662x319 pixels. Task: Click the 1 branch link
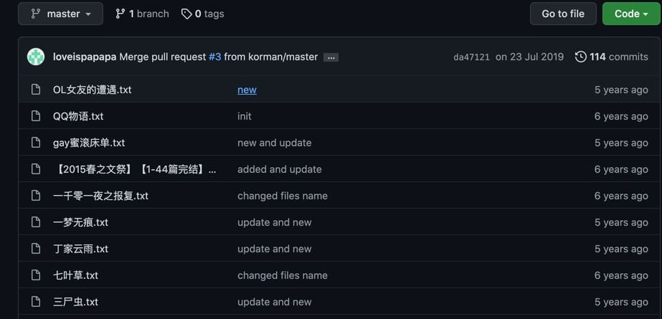(142, 14)
